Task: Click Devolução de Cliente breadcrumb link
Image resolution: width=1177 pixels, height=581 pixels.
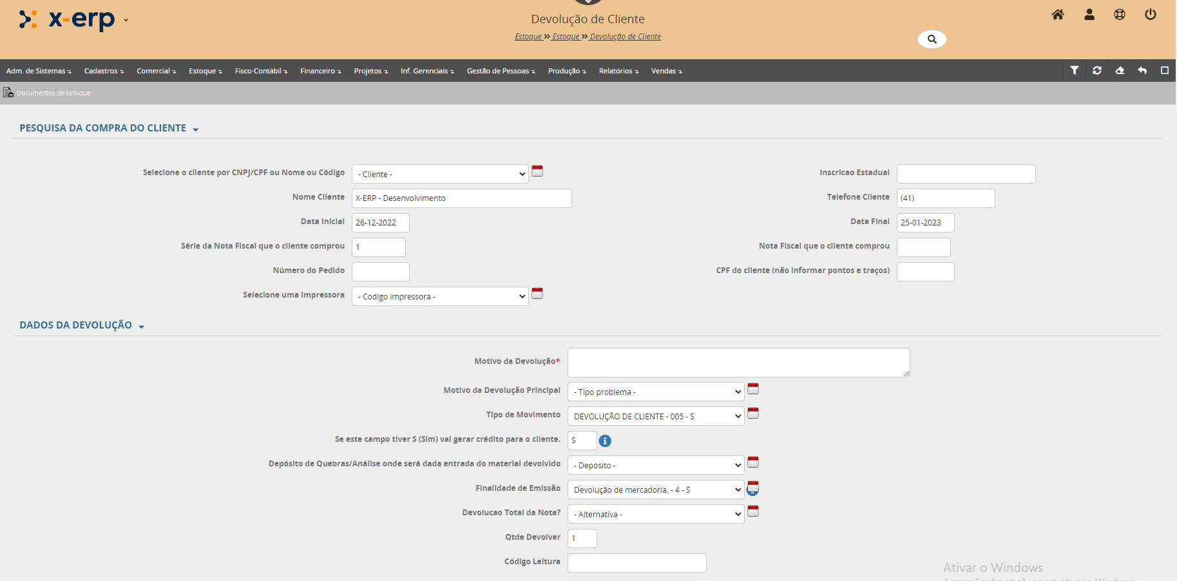Action: [x=625, y=37]
